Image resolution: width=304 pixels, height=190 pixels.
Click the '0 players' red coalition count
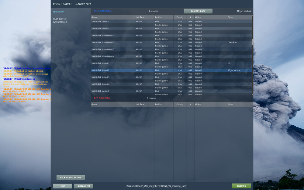(x=151, y=98)
